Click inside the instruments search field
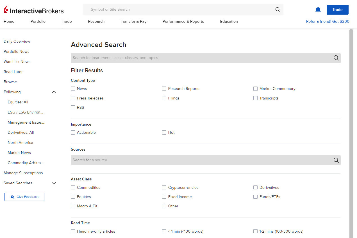Viewport: 357px width, 238px height. pos(169,58)
